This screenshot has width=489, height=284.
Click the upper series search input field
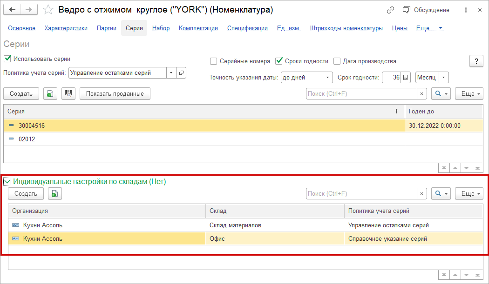coord(361,93)
